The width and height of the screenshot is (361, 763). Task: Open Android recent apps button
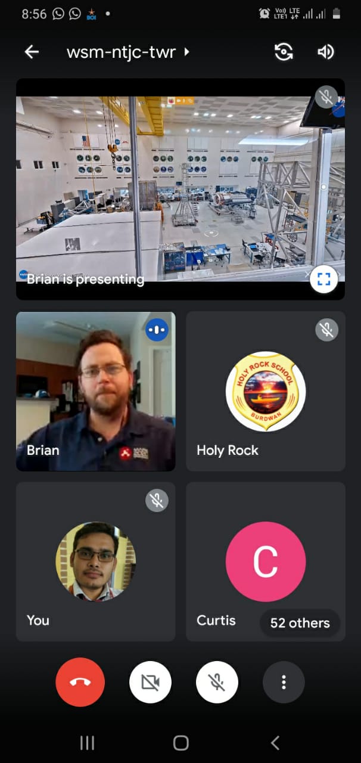click(x=87, y=742)
